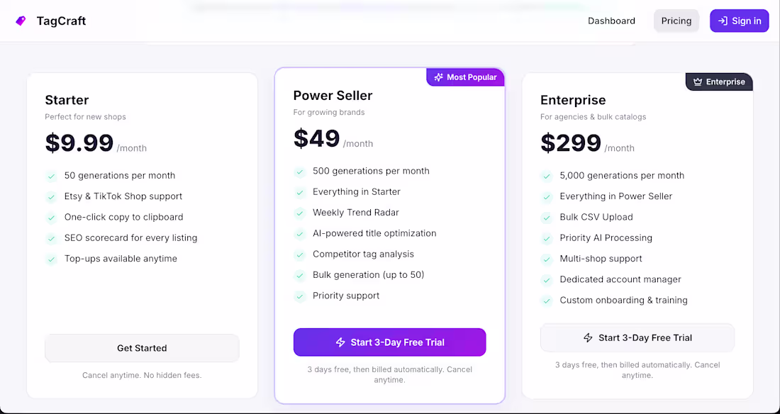Start the Enterprise 3-Day Free Trial

tap(637, 337)
